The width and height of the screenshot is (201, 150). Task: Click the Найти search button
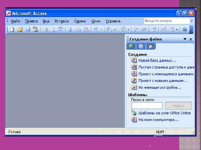pos(178,106)
